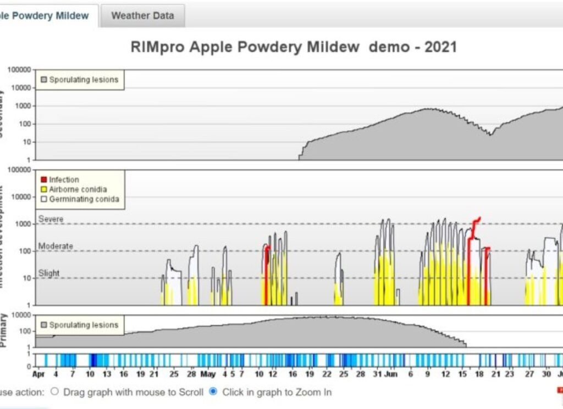
Task: Click the gray Sporulating lesions swatch in the Primary chart
Action: tap(44, 325)
